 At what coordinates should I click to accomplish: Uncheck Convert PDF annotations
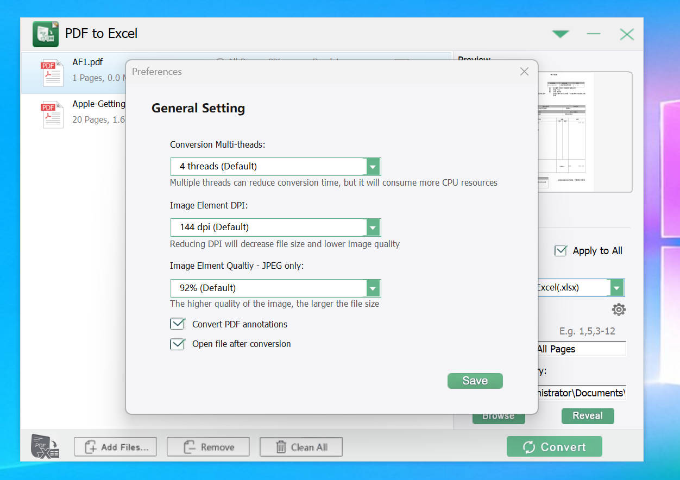[178, 324]
